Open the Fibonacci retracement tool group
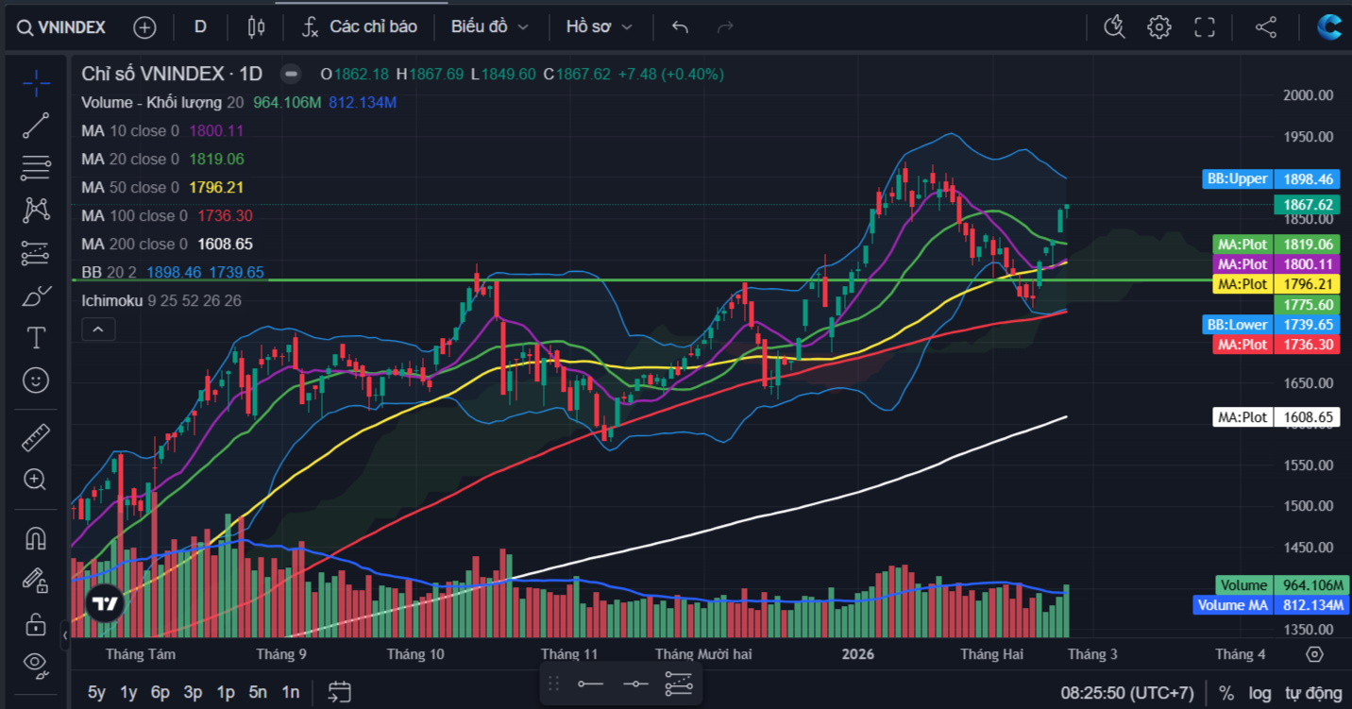Screen dimensions: 1352x709 [x=36, y=168]
